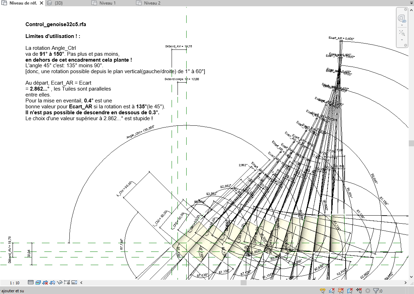Toggle Show Crop Region icon
The width and height of the screenshot is (414, 294).
(x=53, y=283)
